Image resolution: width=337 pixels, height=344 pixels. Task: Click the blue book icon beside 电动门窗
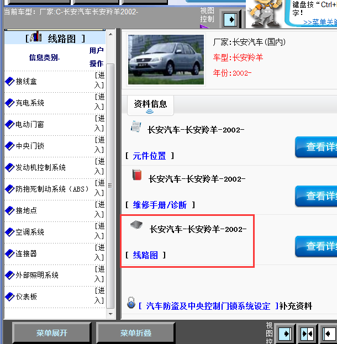pos(9,124)
